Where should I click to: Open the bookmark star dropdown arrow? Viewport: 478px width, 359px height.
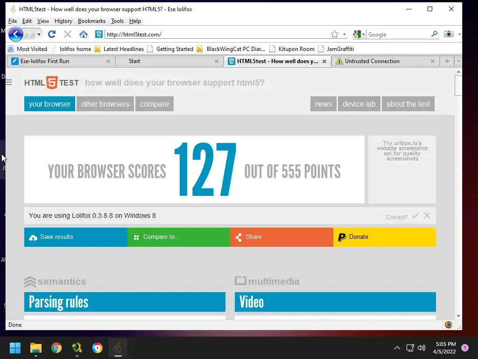coord(344,34)
